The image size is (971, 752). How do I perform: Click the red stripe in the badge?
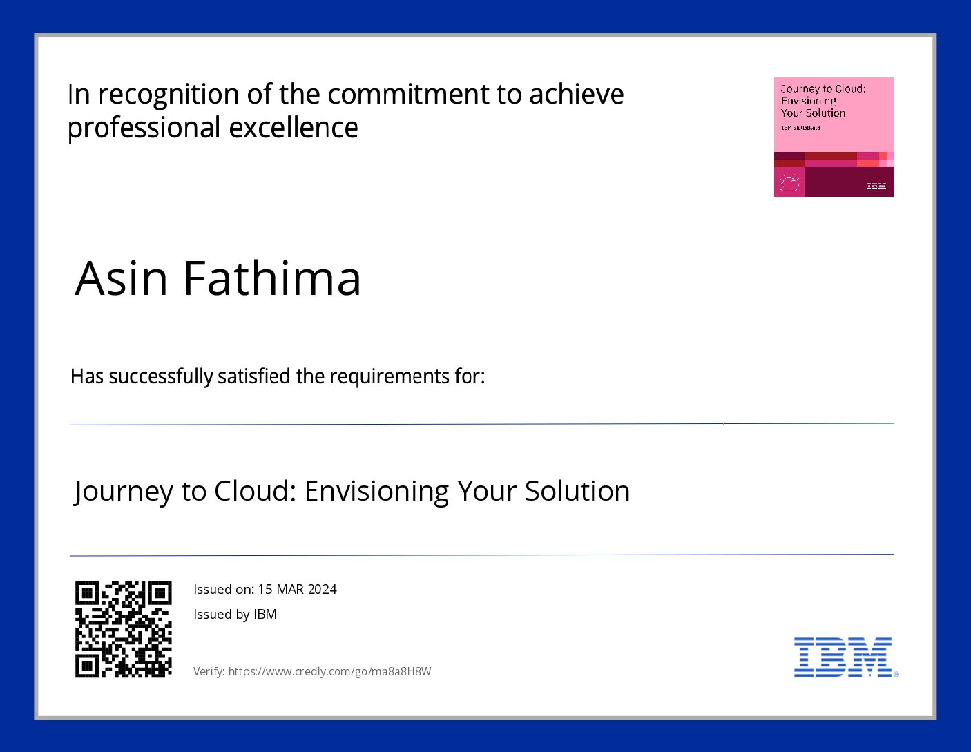coord(830,156)
